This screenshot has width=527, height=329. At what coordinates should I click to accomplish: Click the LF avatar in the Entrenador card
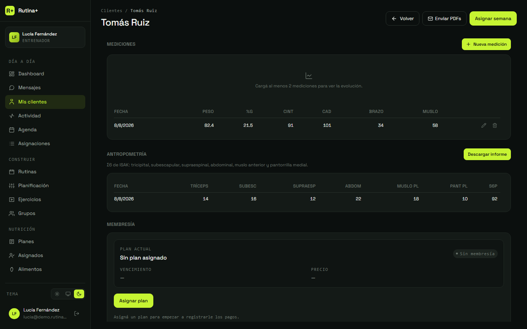(14, 37)
